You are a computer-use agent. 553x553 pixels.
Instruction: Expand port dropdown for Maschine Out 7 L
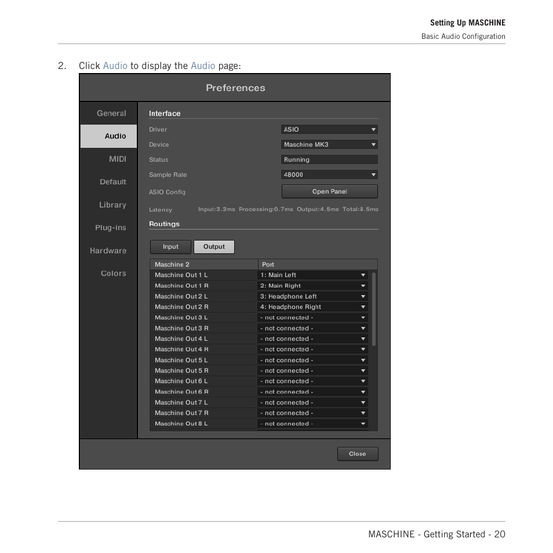313,403
